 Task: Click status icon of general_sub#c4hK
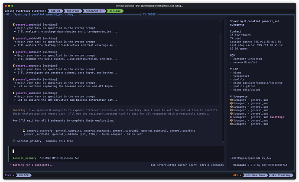[14, 79]
